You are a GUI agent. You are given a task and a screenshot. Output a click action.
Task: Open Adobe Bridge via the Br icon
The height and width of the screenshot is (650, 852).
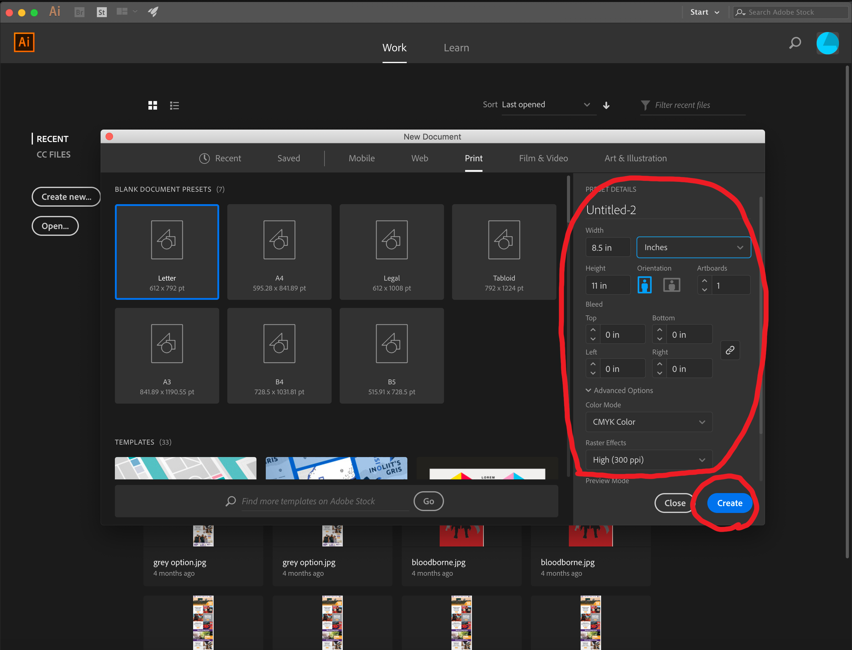79,12
